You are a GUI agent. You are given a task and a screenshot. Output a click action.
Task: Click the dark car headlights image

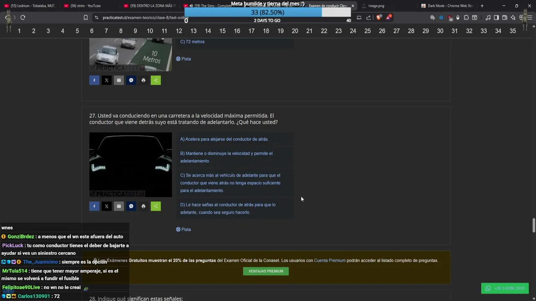point(131,165)
